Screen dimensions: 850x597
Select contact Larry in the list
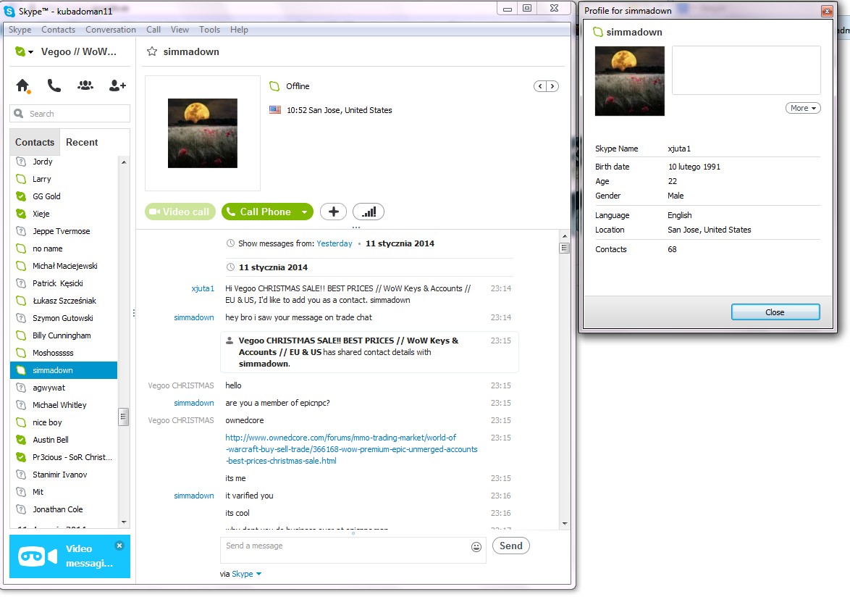(64, 179)
